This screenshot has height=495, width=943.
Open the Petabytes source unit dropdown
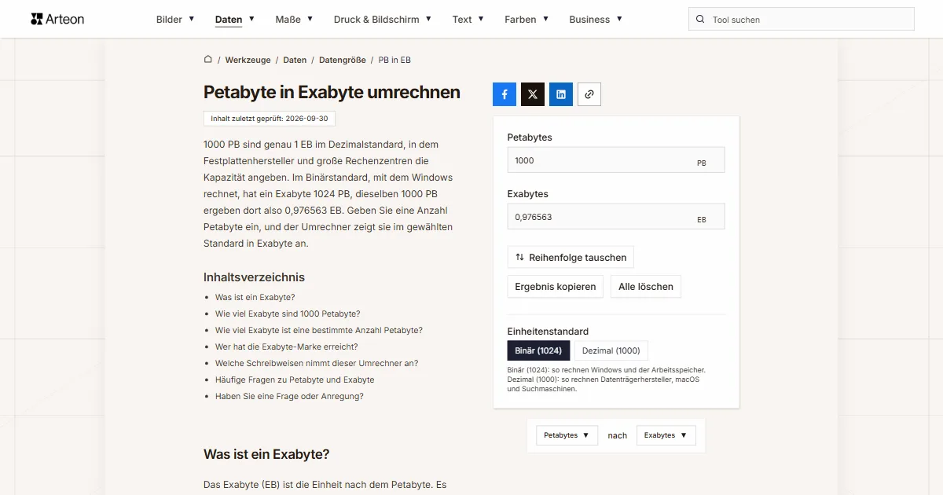pos(567,435)
